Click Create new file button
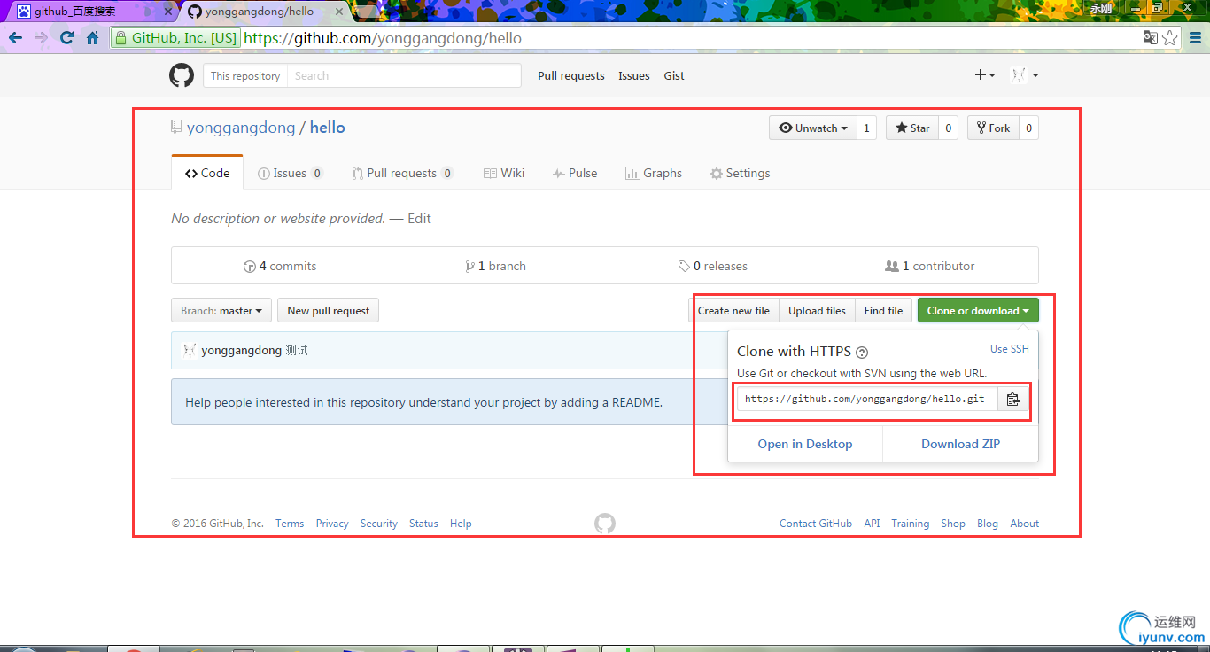1210x652 pixels. (x=733, y=311)
